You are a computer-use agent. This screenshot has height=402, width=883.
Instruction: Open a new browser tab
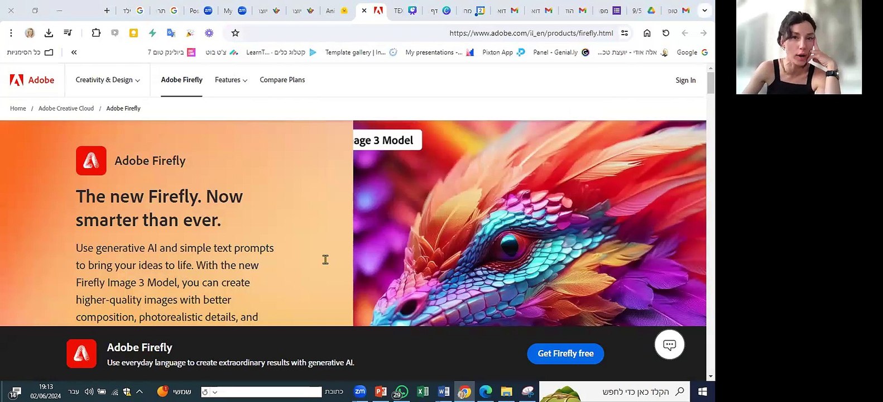click(x=107, y=10)
